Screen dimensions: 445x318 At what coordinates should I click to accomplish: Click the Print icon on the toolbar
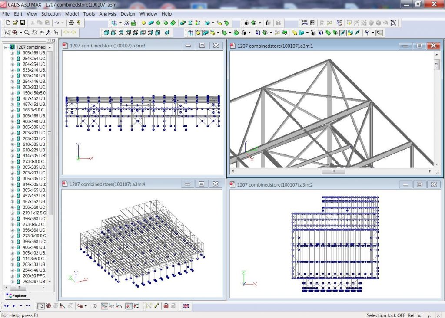[x=71, y=23]
